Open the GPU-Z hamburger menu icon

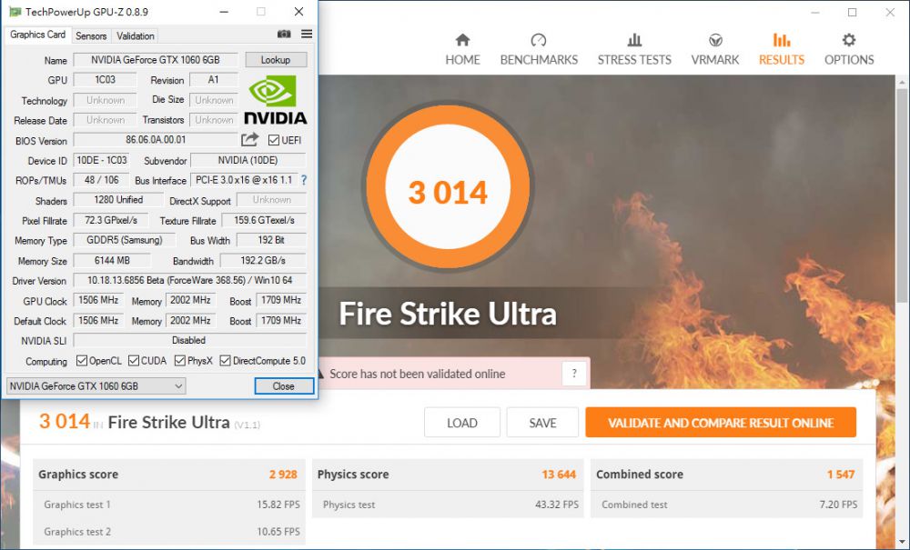coord(307,35)
